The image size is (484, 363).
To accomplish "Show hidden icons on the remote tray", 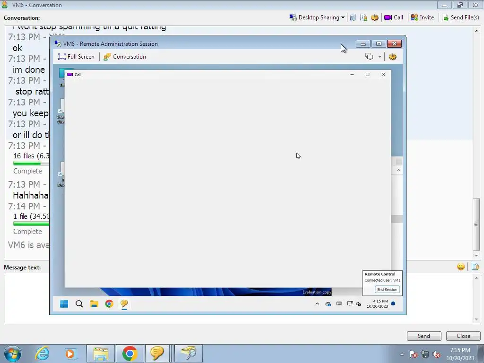I will point(317,304).
